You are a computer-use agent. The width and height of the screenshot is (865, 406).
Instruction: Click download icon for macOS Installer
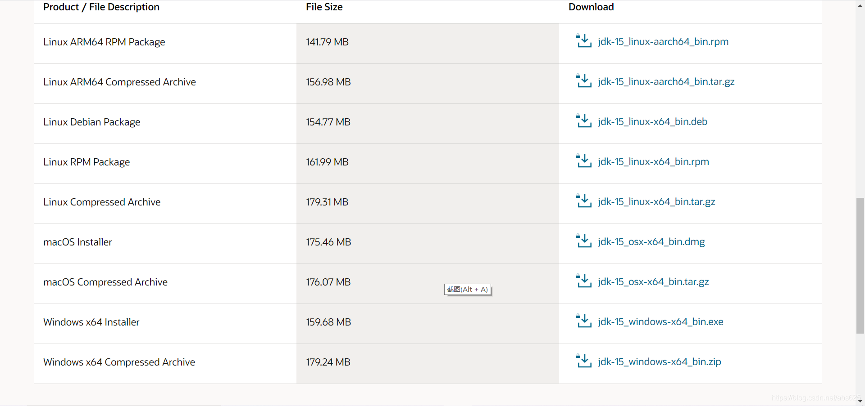583,241
